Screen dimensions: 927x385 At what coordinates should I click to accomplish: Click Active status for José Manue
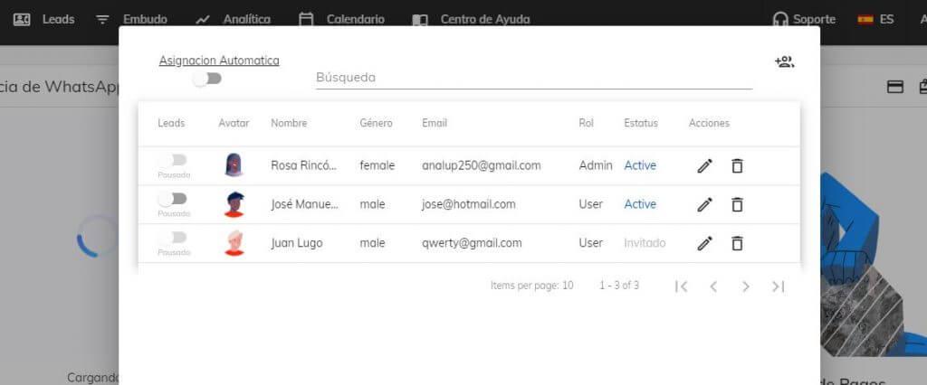click(x=640, y=204)
